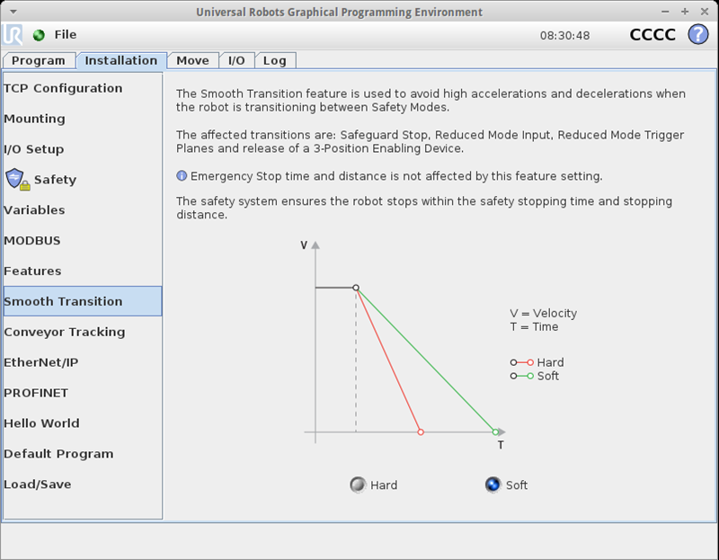Click the Hard legend entry

pyautogui.click(x=537, y=362)
